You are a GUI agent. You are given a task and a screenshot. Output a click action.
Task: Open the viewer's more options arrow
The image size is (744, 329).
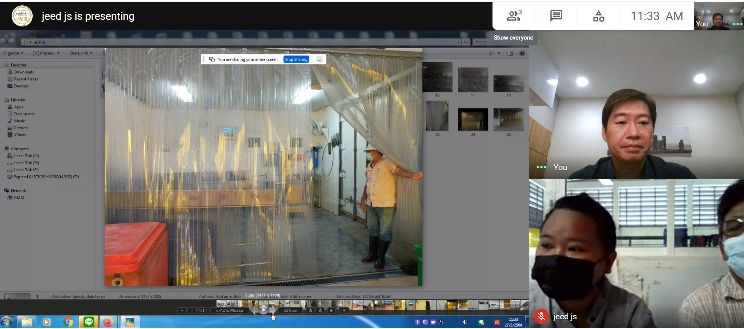tap(344, 311)
